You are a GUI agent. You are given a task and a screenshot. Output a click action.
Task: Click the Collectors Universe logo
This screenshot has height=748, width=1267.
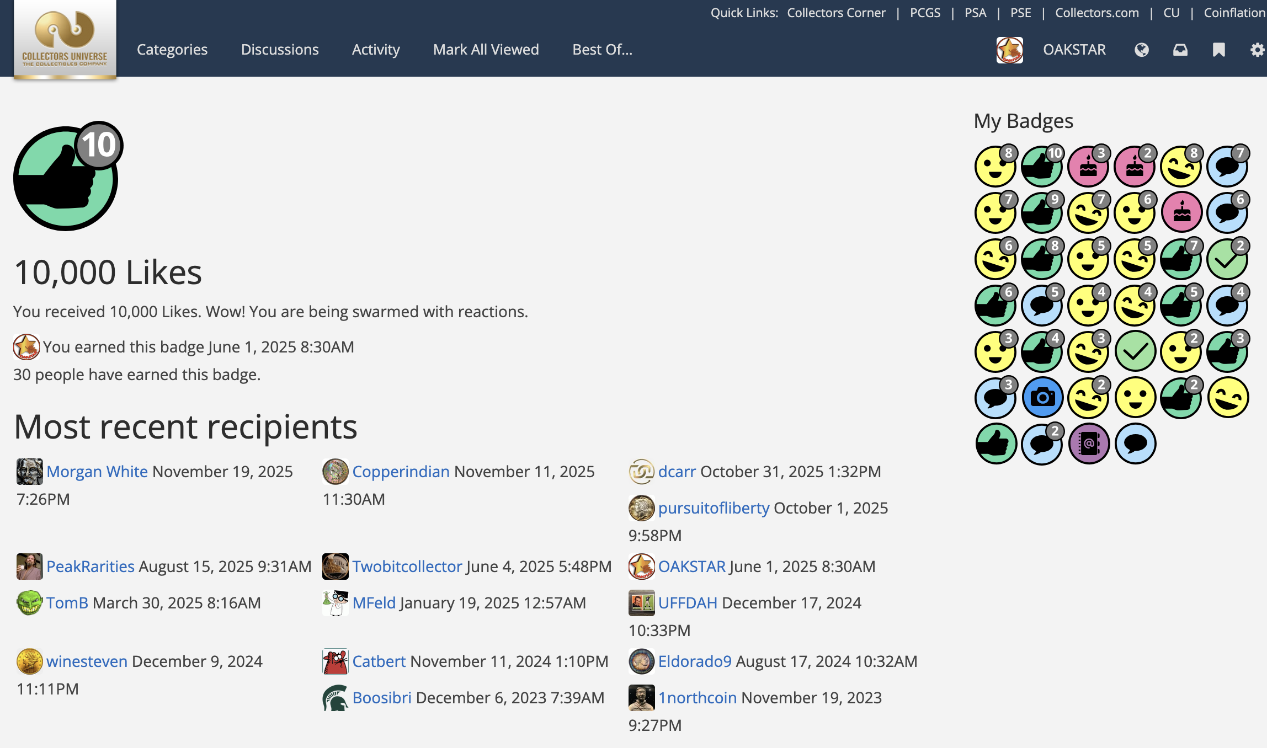(65, 40)
